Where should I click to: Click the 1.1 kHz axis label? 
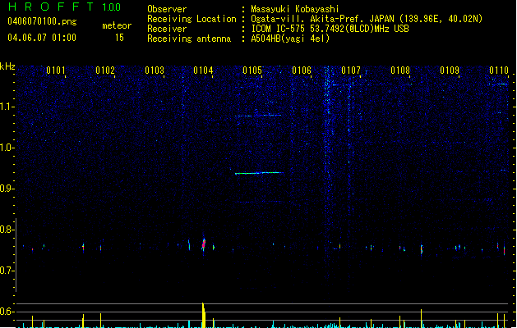[x=7, y=107]
